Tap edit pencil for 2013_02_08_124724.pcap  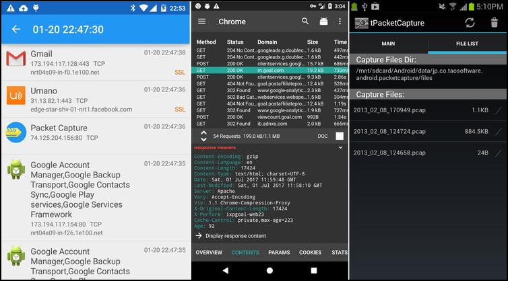coord(499,132)
